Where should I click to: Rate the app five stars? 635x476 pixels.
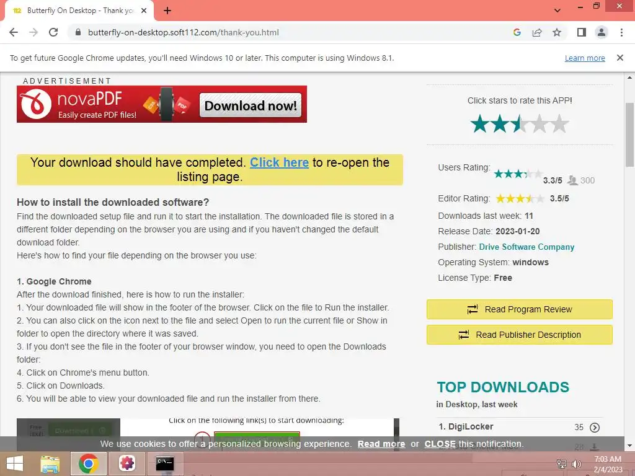559,123
